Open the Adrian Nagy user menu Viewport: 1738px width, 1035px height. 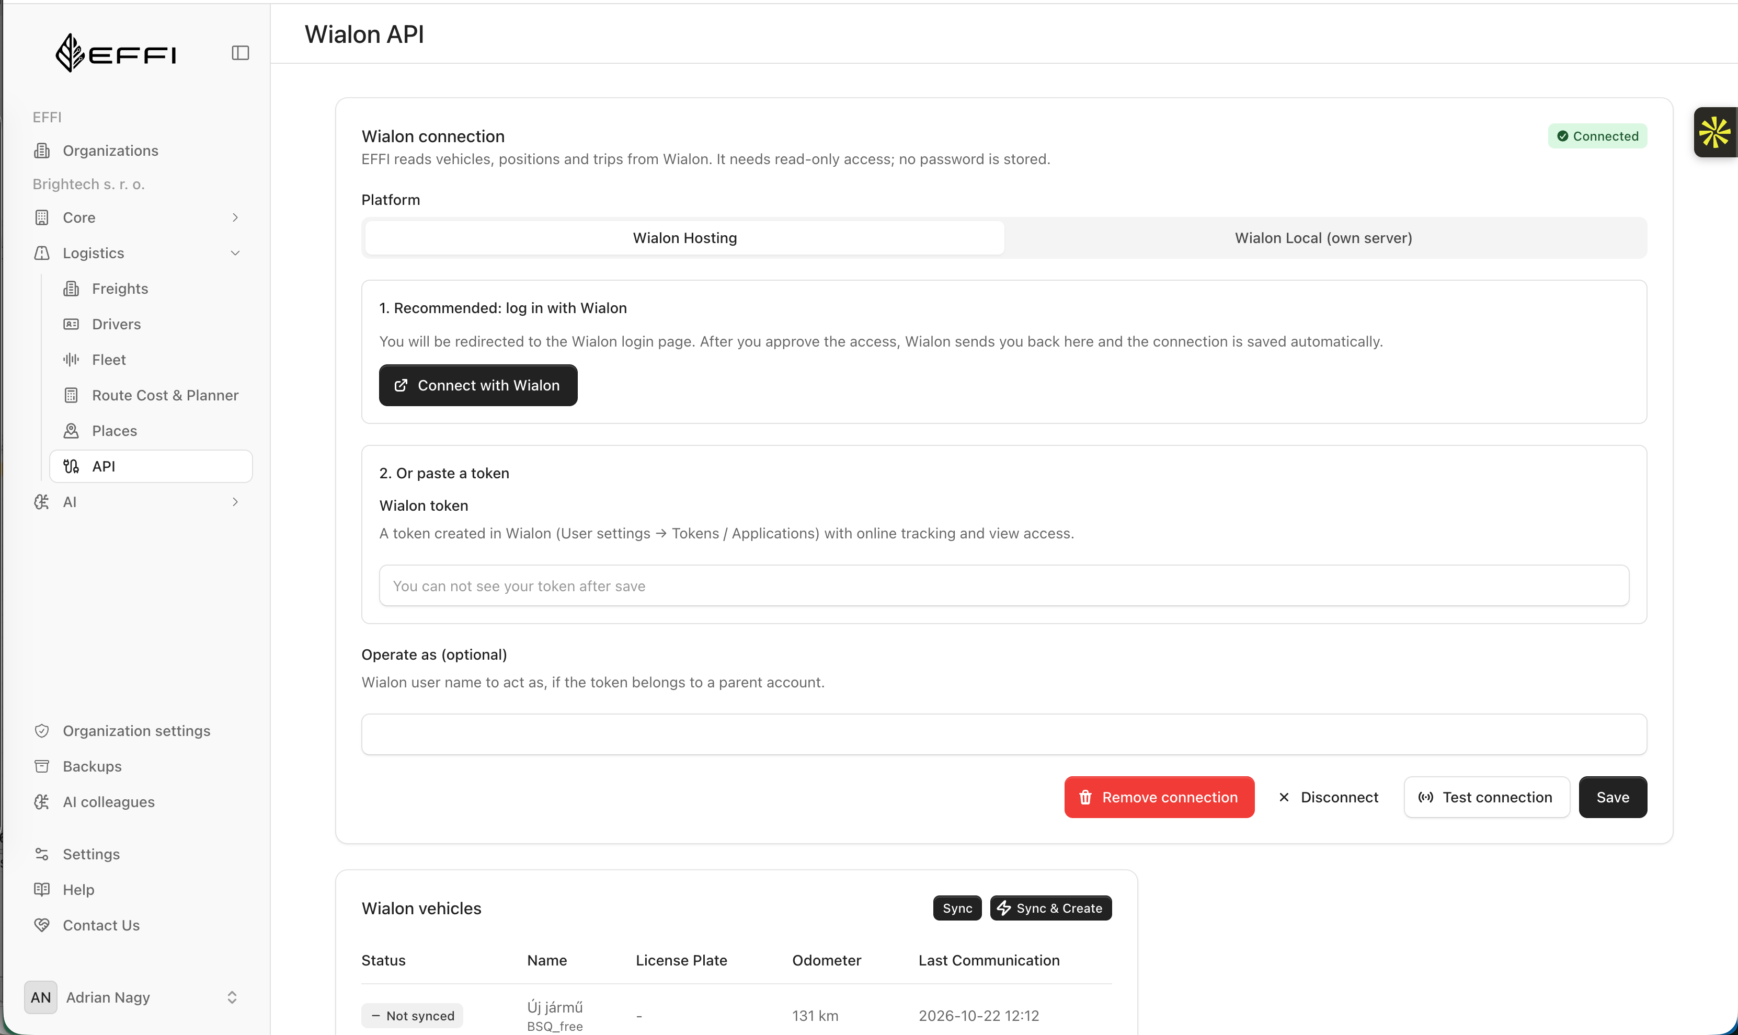point(132,997)
